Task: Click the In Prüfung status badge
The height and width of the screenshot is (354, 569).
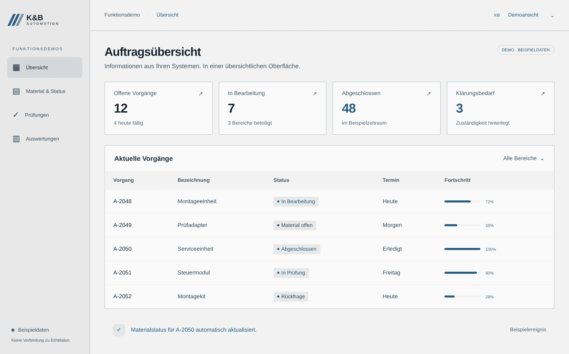Action: pos(291,273)
